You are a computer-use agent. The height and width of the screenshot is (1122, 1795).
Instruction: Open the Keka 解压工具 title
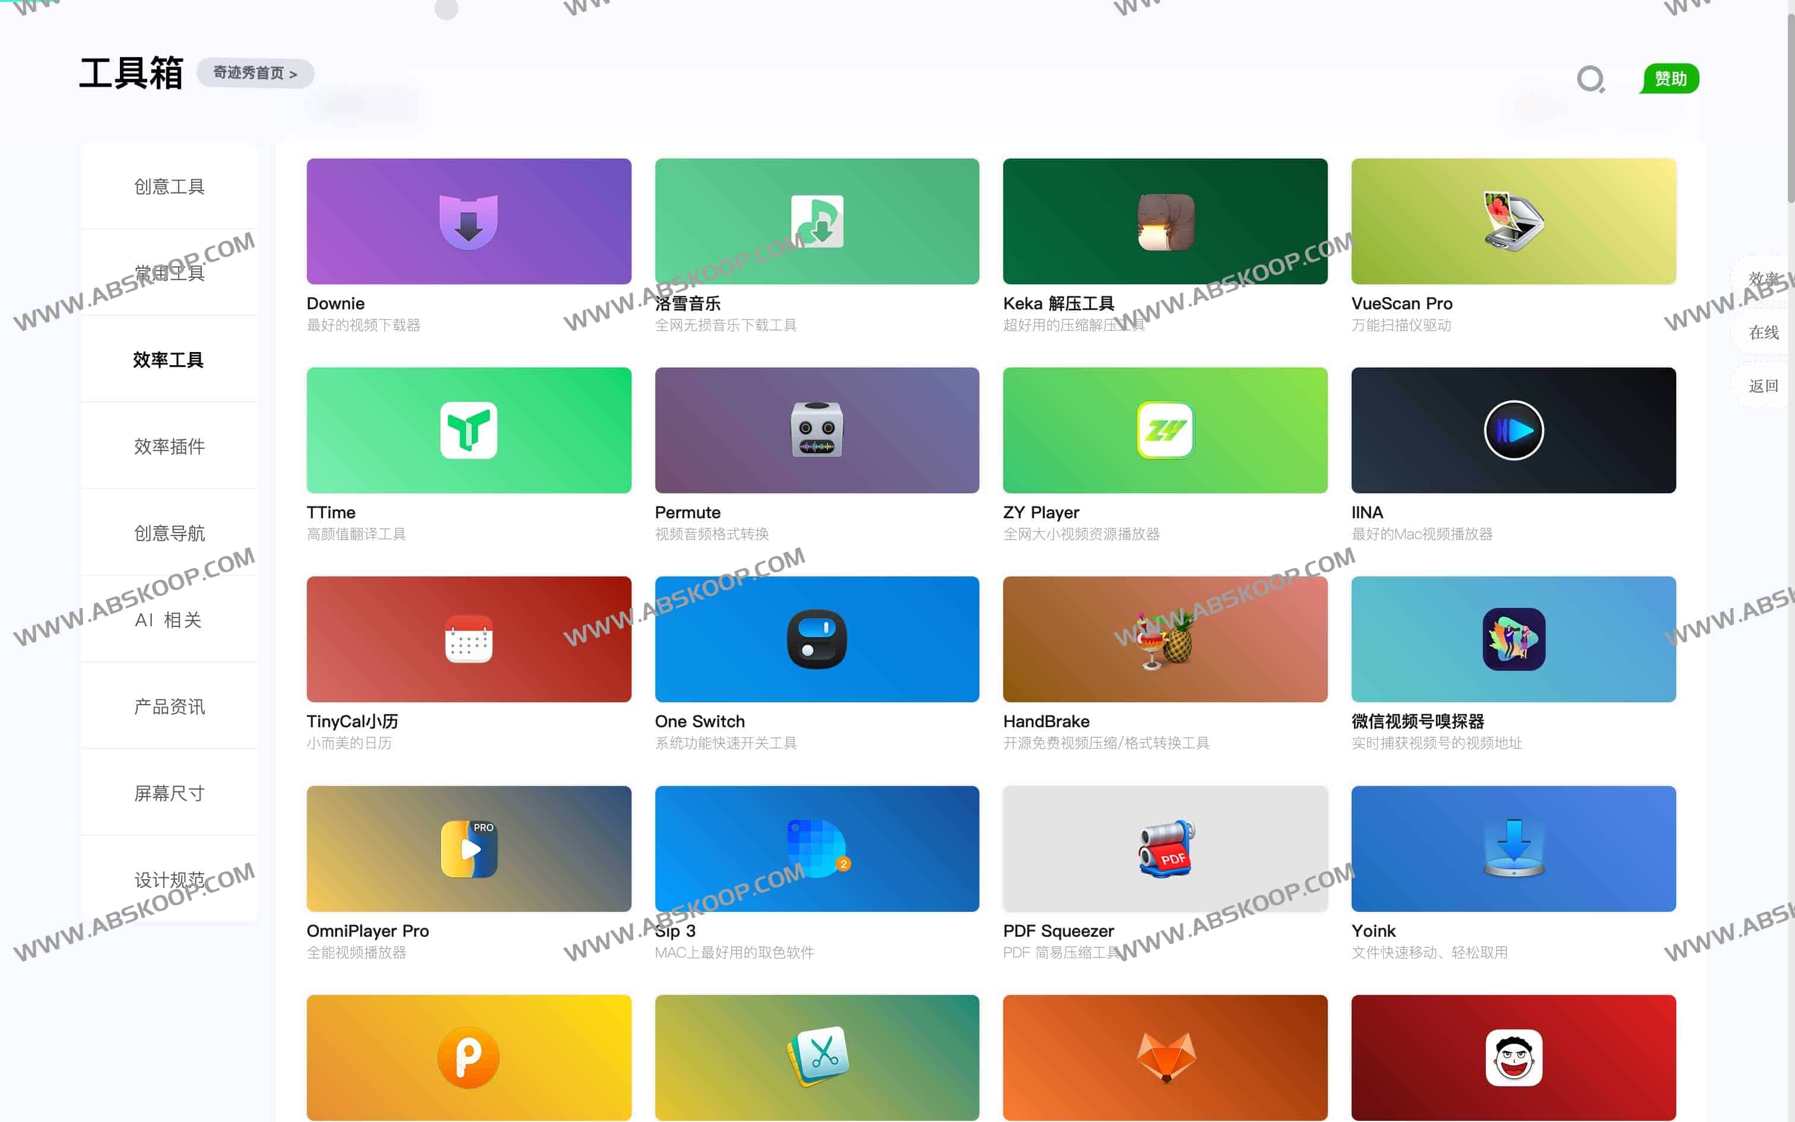1058,303
